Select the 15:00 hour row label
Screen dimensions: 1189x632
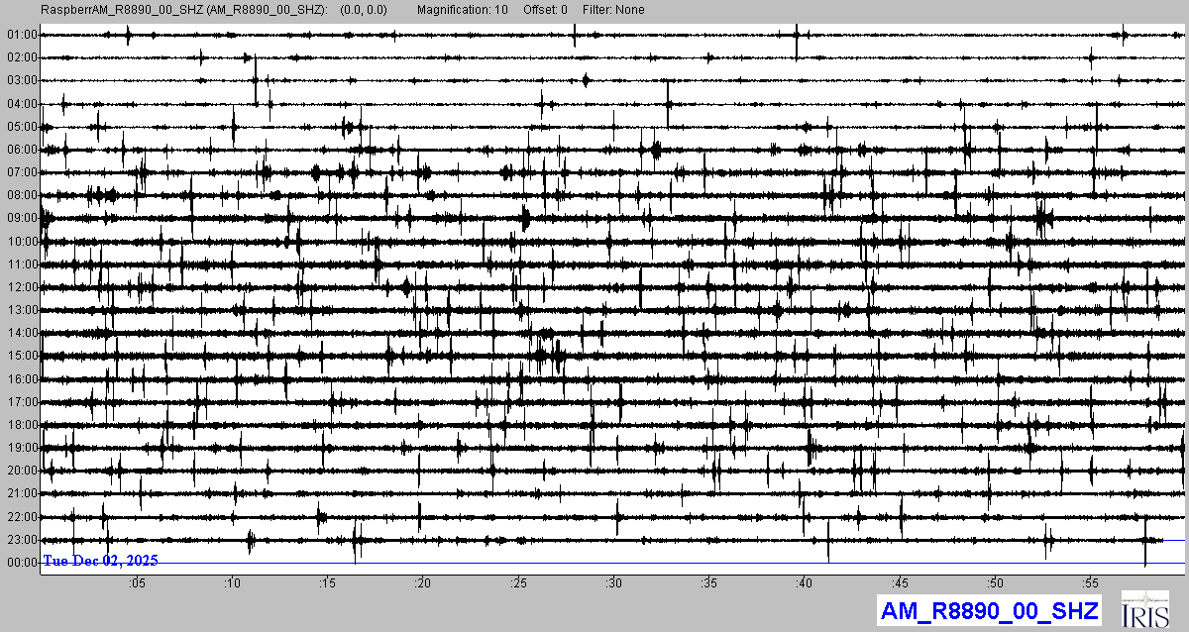tap(22, 356)
